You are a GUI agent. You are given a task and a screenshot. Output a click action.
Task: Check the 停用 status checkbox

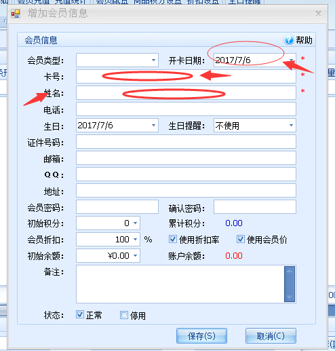tap(124, 315)
